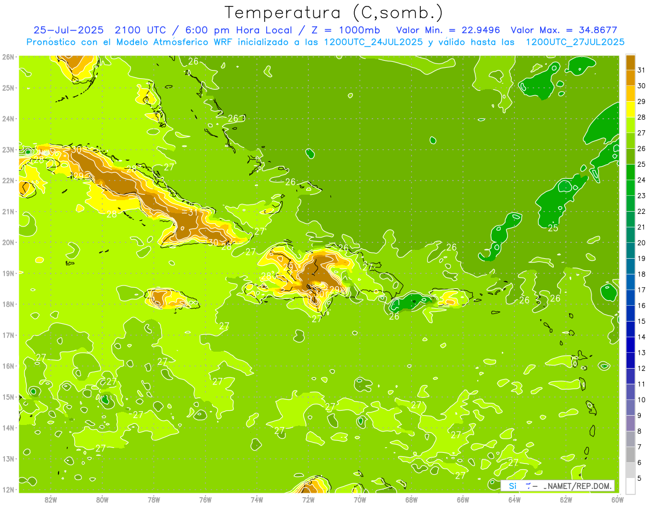Pick the lime swatch between 27 and 28
656x507 pixels.
[630, 125]
